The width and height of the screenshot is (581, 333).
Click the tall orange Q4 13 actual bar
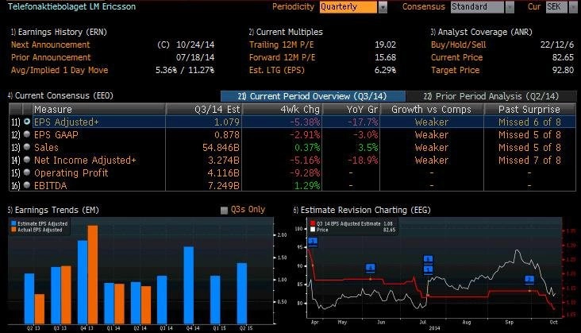(93, 274)
